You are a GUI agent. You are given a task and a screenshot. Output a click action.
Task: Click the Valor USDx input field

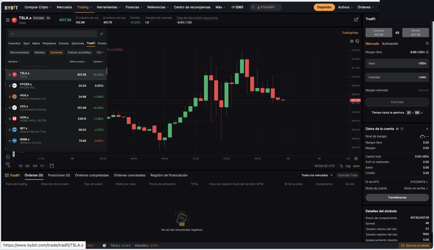[397, 64]
